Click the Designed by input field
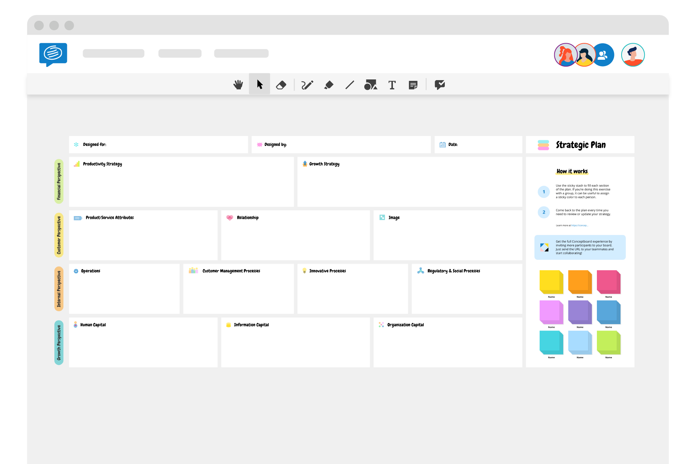Screen dimensions: 696x464 [342, 145]
